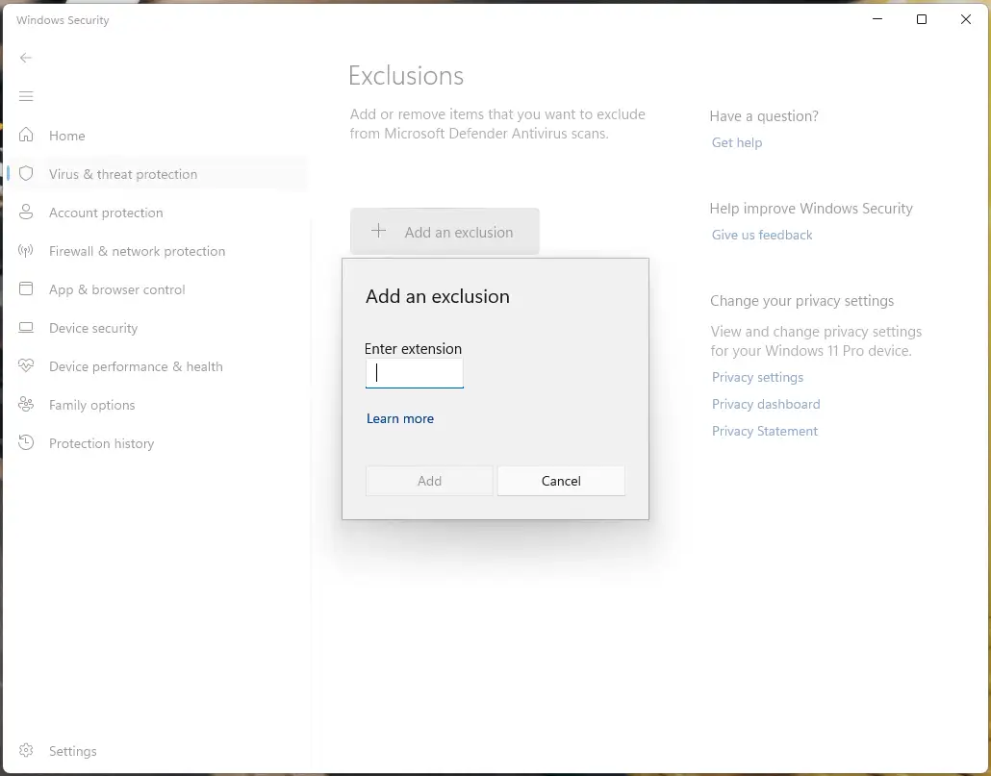Maximize the Windows Security window
Viewport: 991px width, 776px height.
coord(922,19)
